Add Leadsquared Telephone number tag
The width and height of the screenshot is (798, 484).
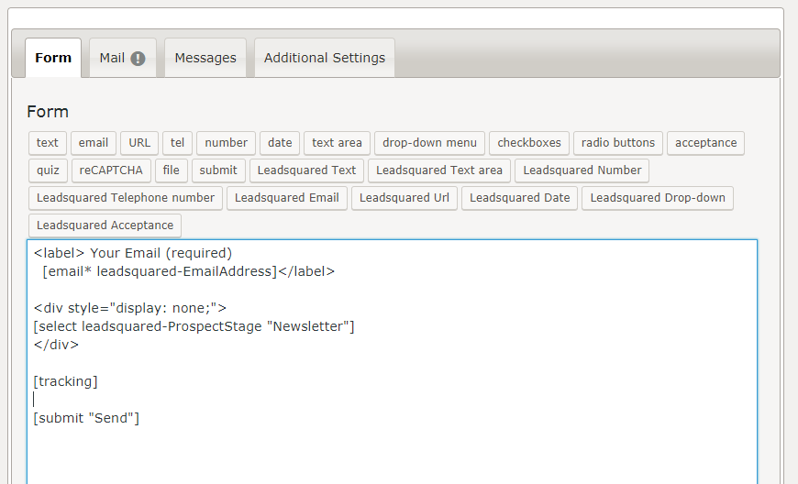tap(126, 198)
